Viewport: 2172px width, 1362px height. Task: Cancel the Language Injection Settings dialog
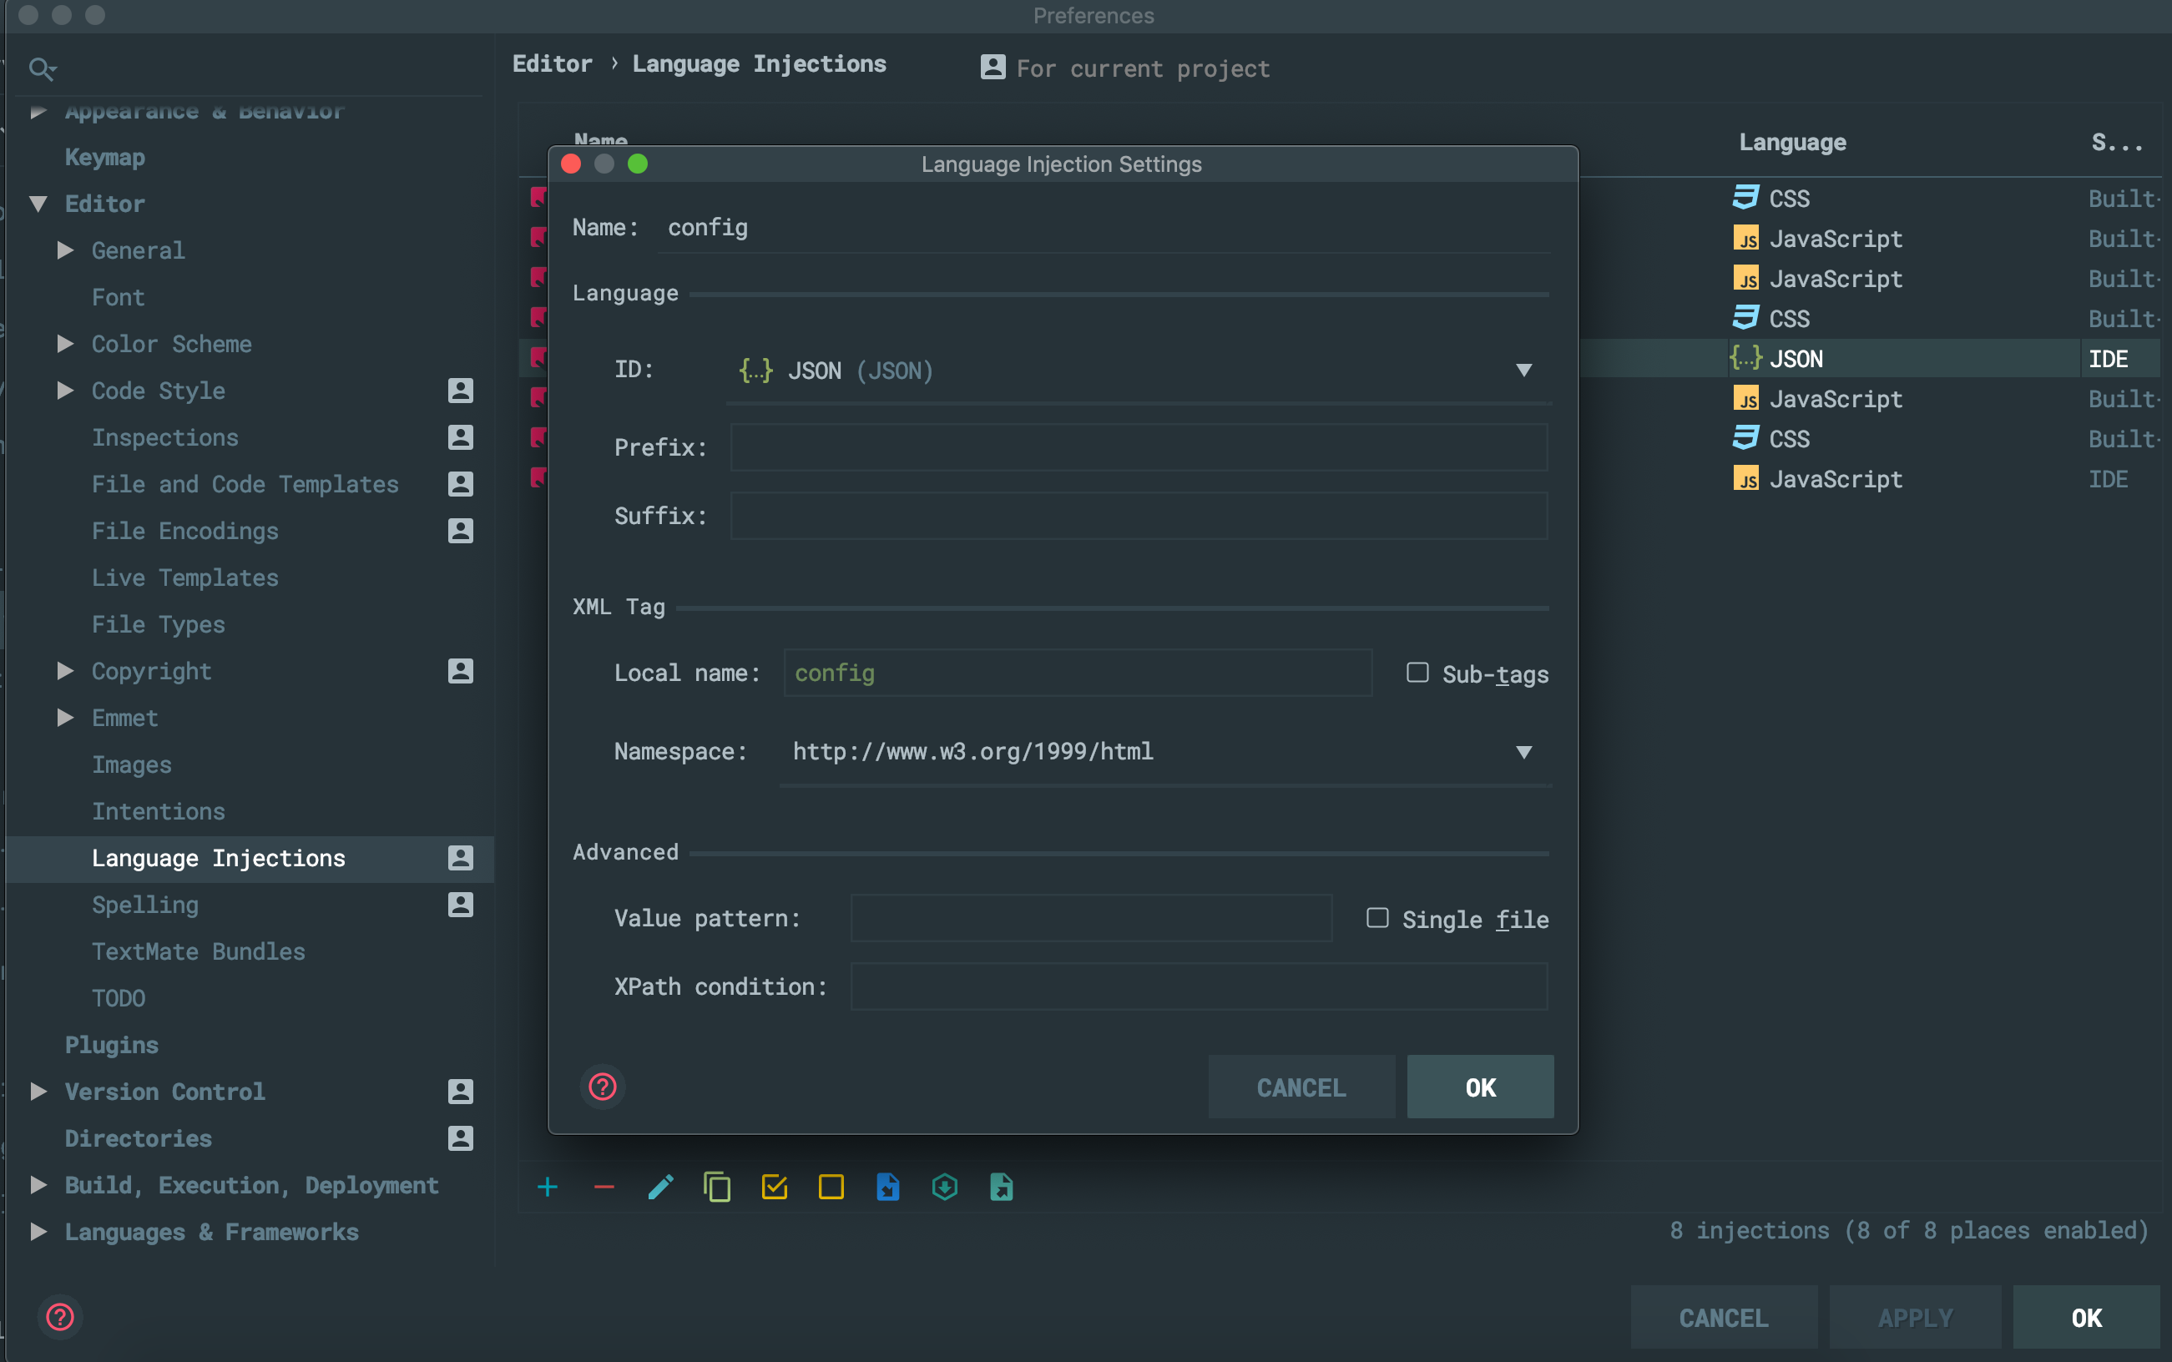[1300, 1087]
